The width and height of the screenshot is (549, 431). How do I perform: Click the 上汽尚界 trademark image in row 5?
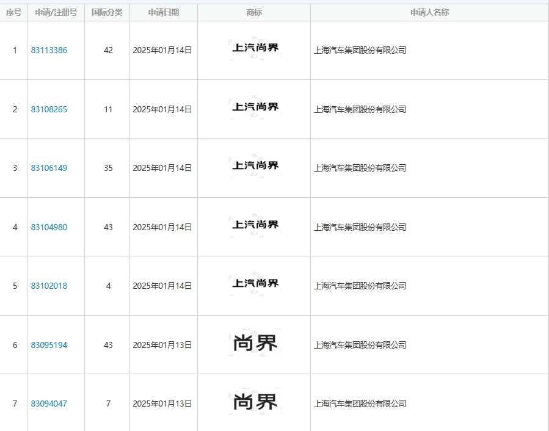(255, 283)
